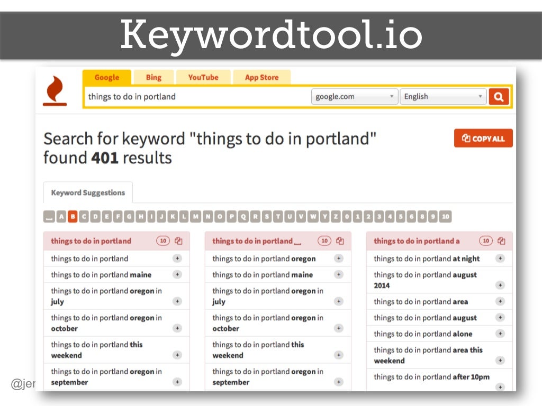Viewport: 542px width, 406px height.
Task: Select the highlighted letter B filter
Action: click(x=73, y=216)
